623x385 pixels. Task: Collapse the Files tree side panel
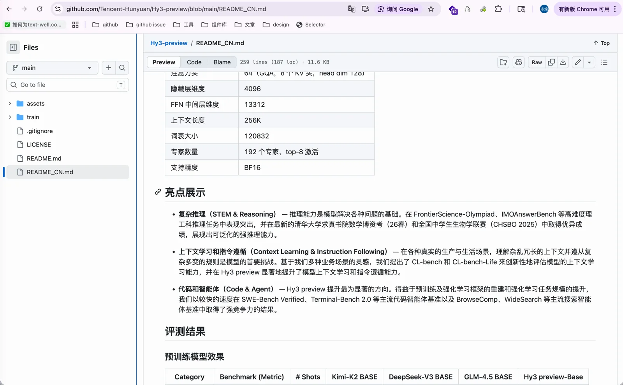click(13, 48)
